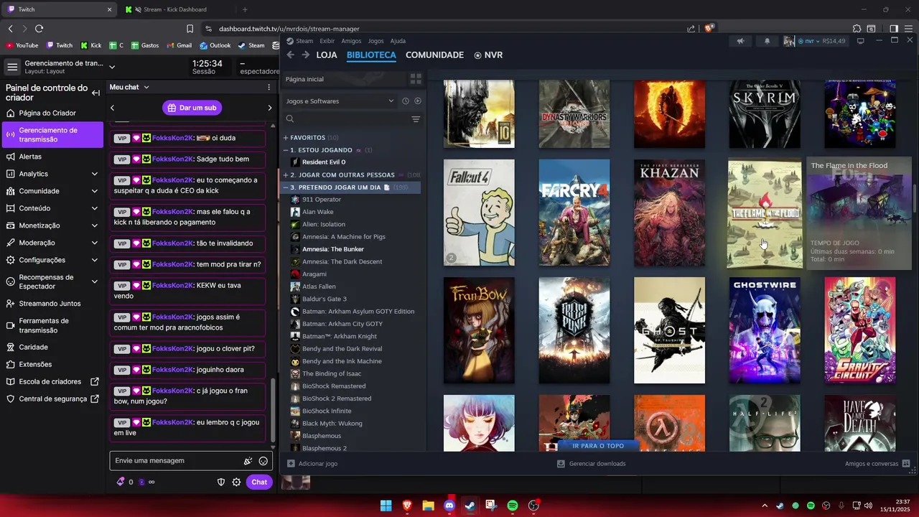Open Steam announcements megaphone icon
The height and width of the screenshot is (517, 919).
point(740,41)
